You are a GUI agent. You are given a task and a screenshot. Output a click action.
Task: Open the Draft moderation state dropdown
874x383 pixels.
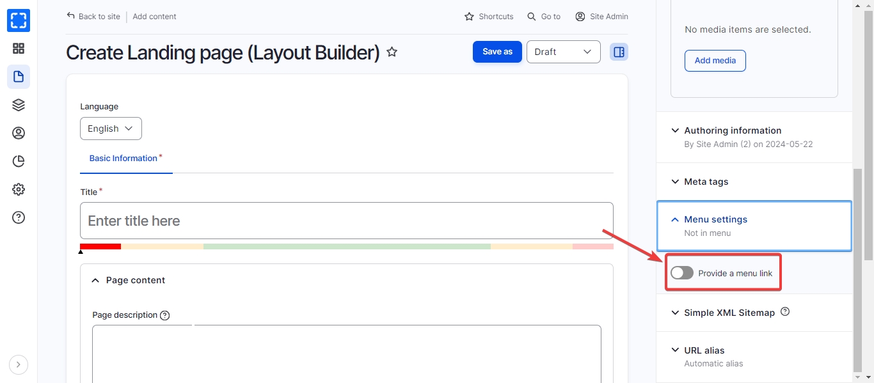click(563, 52)
